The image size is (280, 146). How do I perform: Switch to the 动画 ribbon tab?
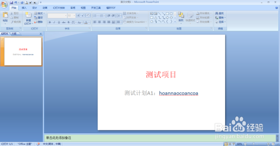pos(45,8)
